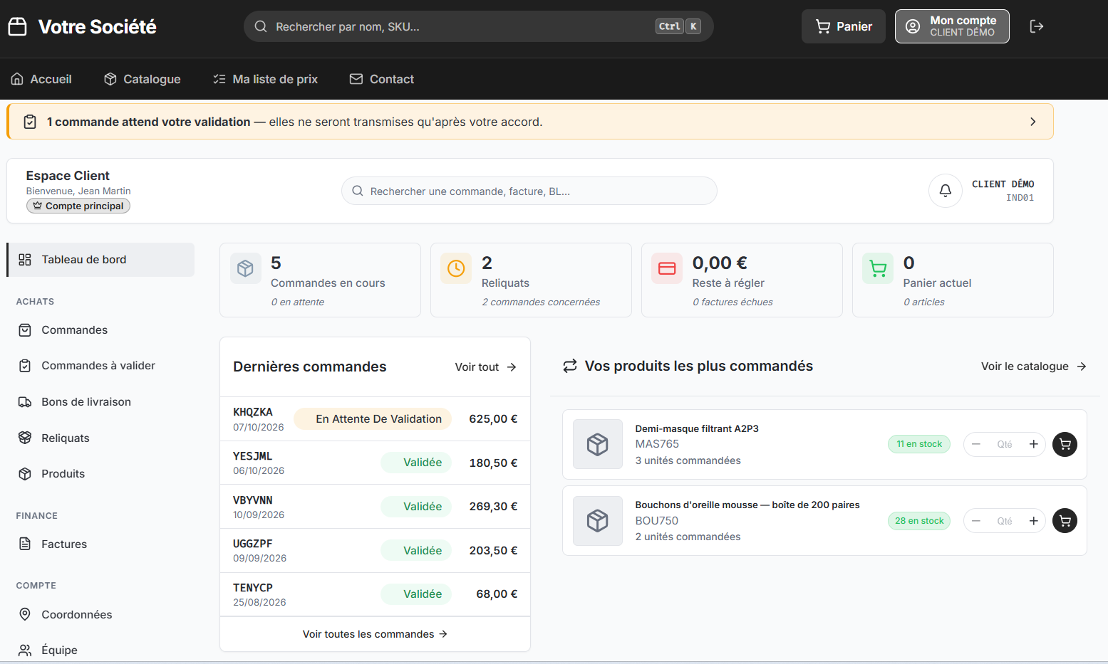Open product thumbnail for Bouchons d'oreille mousse
The width and height of the screenshot is (1108, 664).
[597, 521]
